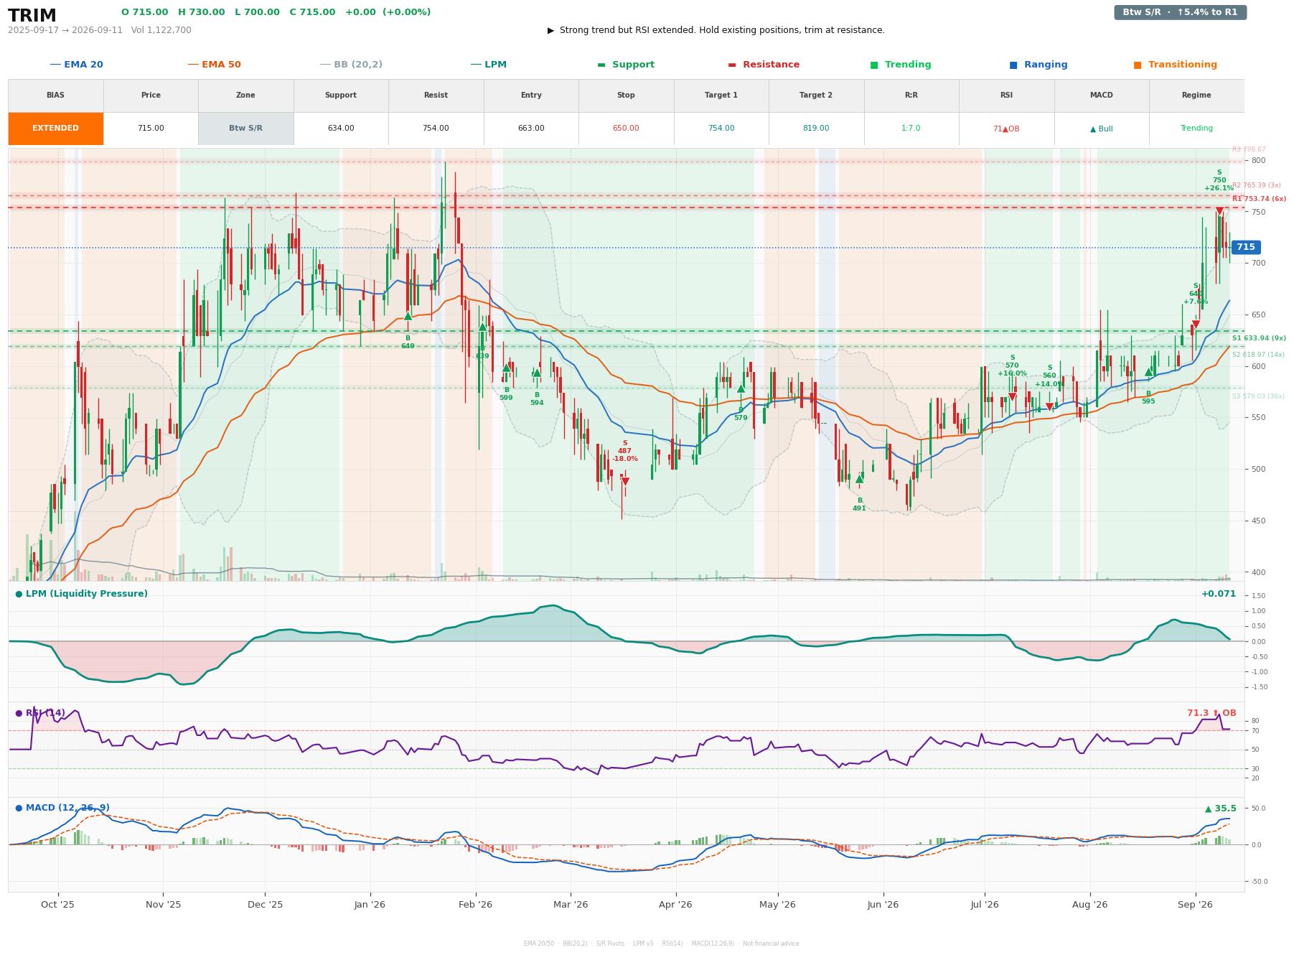1294x955 pixels.
Task: Click the buy marker labeled B 599
Action: click(506, 368)
